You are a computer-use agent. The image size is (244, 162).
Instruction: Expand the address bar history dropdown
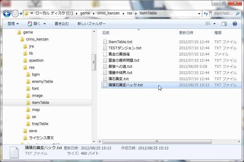199,14
